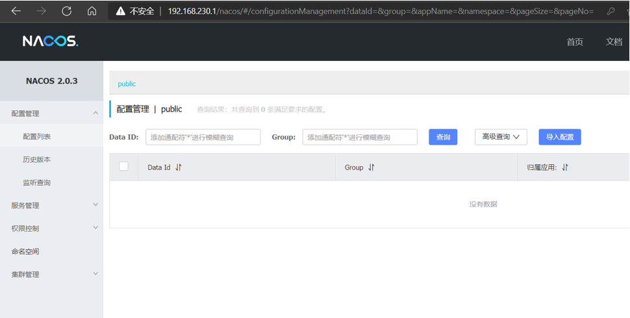Screen dimensions: 630x318
Task: Open the browser home page icon
Action: (x=92, y=11)
